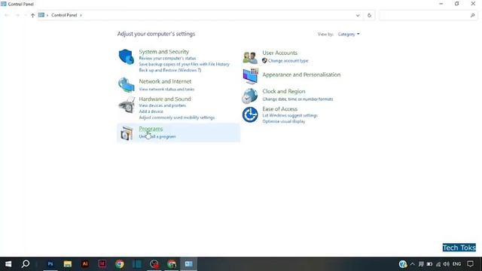
Task: Open the View by Category dropdown
Action: coord(349,34)
